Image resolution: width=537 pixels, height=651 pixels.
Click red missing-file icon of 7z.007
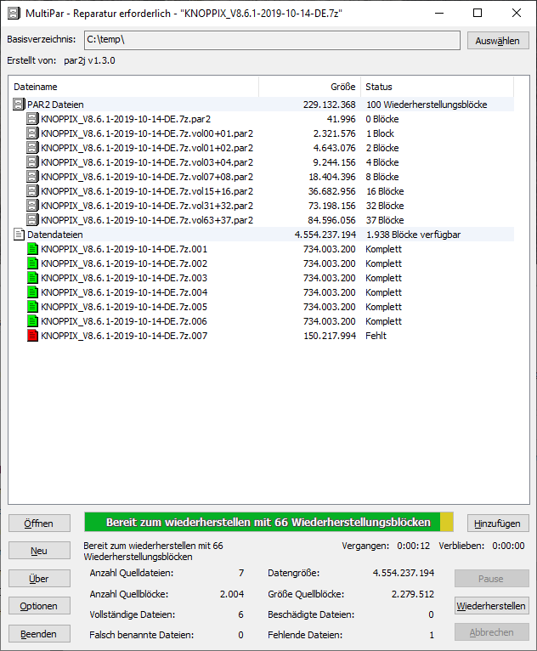pyautogui.click(x=32, y=336)
